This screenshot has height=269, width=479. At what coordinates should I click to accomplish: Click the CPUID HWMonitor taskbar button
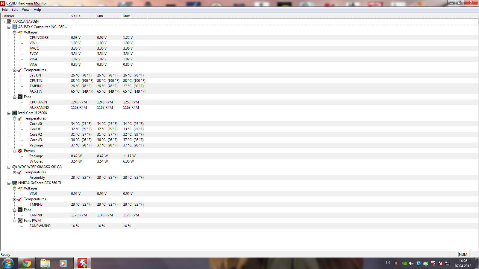82,263
